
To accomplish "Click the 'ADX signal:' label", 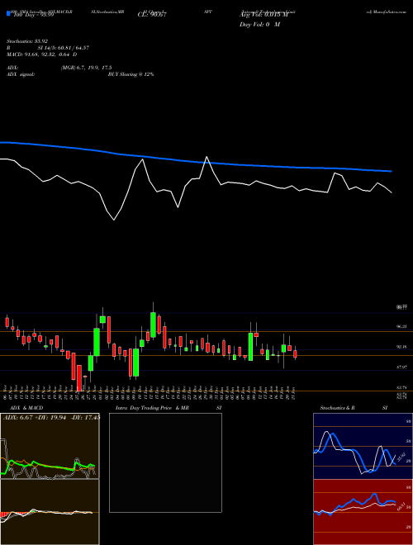I will [x=20, y=74].
